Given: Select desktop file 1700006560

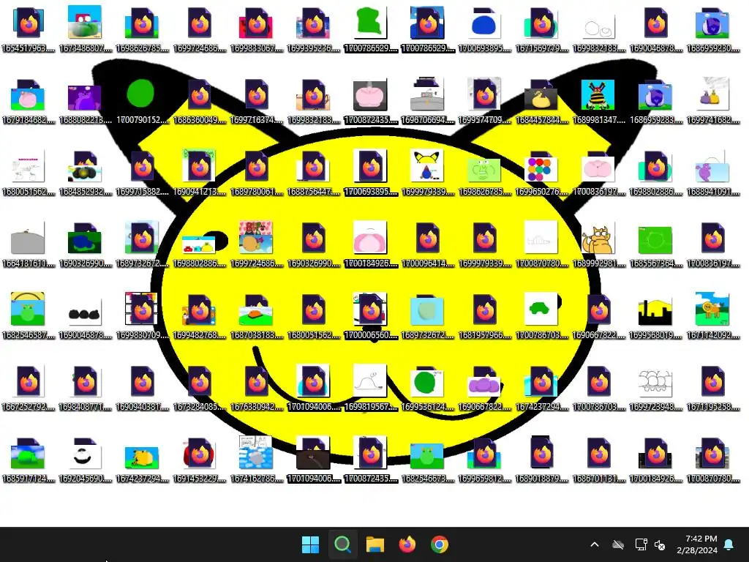Looking at the screenshot, I should click(x=371, y=315).
